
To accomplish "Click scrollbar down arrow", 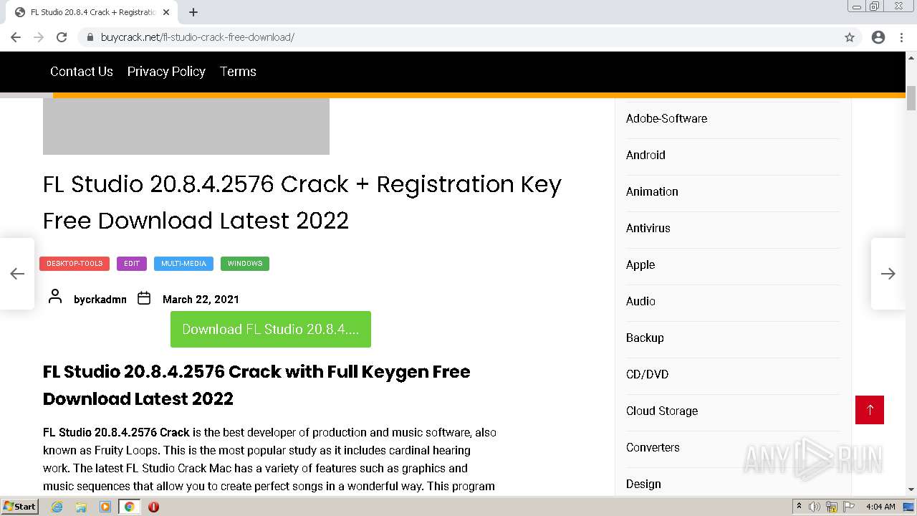I will point(911,489).
